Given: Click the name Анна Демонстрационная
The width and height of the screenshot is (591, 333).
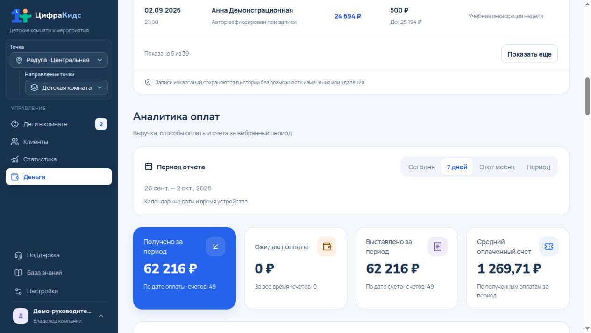Looking at the screenshot, I should (x=252, y=10).
